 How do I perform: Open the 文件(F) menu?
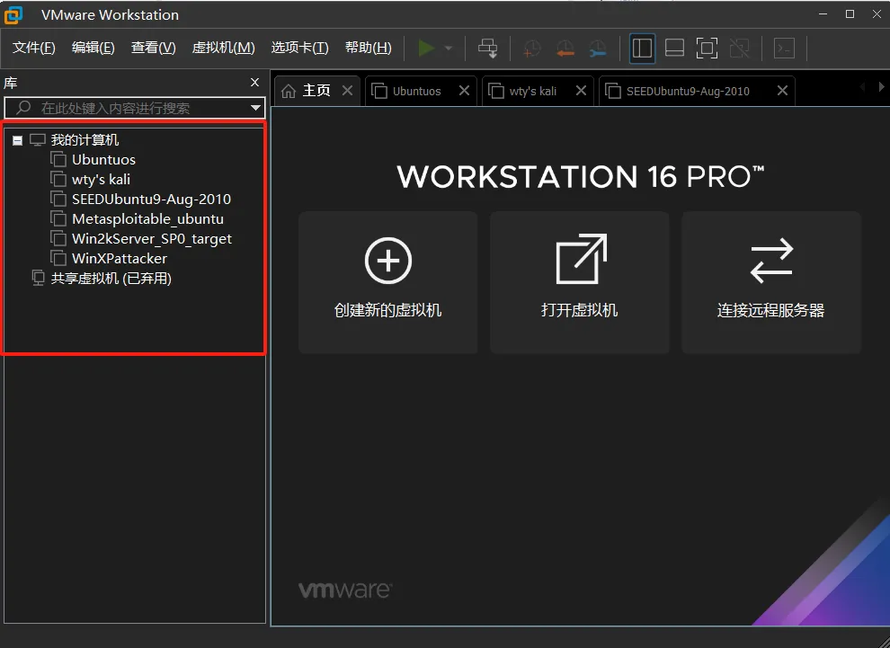coord(33,48)
